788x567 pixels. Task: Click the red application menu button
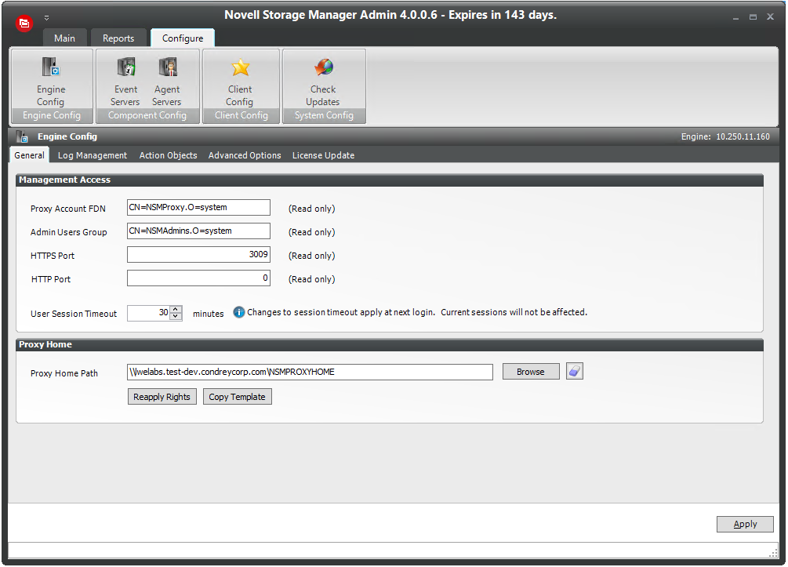click(24, 23)
